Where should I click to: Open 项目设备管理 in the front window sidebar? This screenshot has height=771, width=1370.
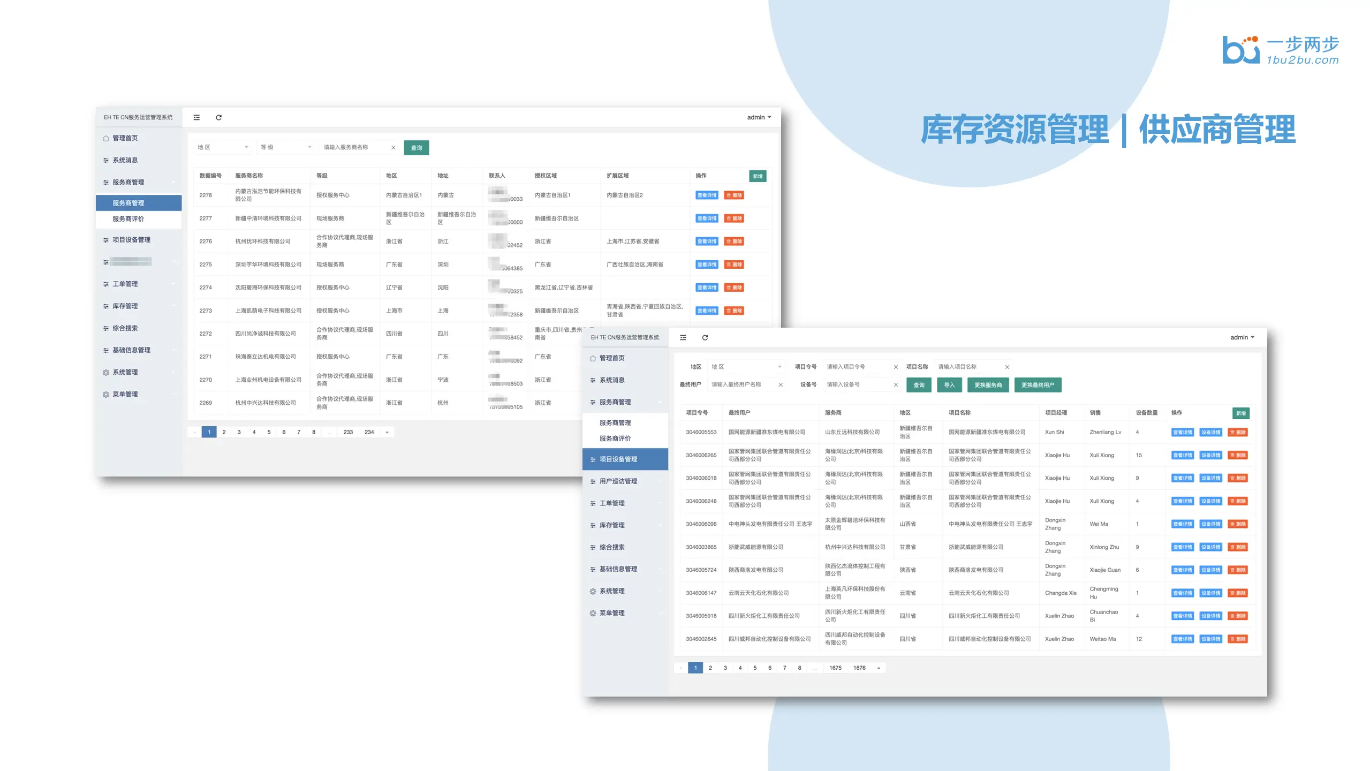618,459
